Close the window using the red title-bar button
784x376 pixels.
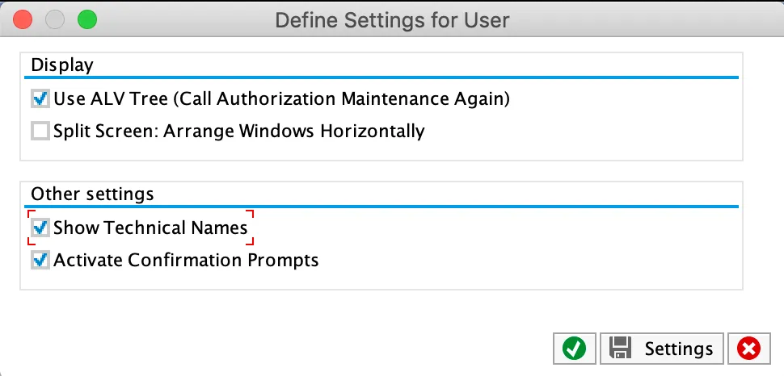click(x=23, y=19)
